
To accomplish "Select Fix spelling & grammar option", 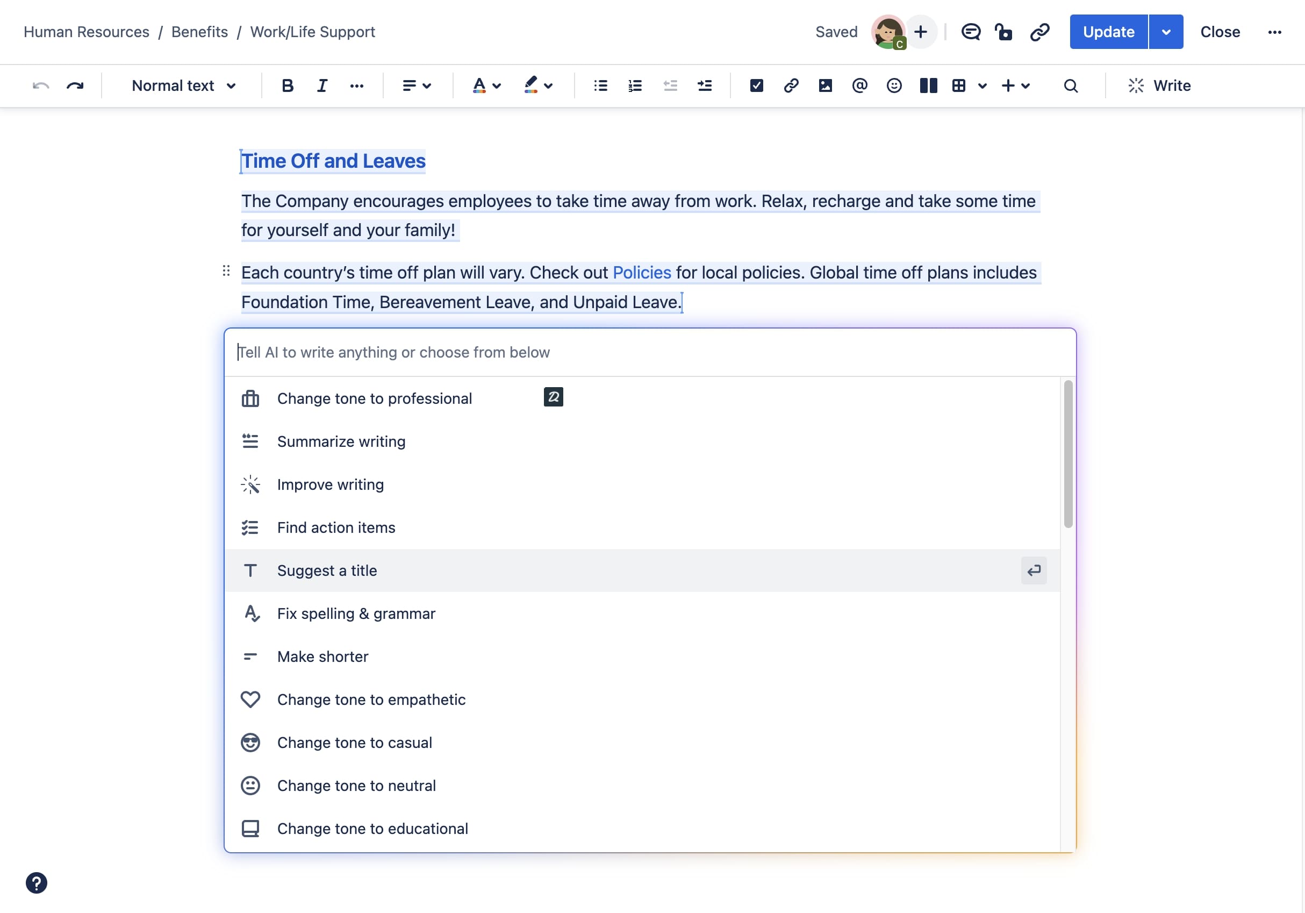I will click(x=642, y=614).
